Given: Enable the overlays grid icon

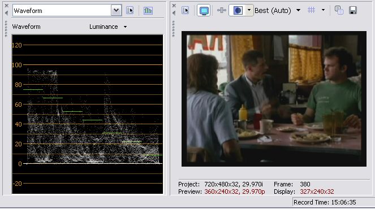Looking at the screenshot, I should tap(311, 10).
